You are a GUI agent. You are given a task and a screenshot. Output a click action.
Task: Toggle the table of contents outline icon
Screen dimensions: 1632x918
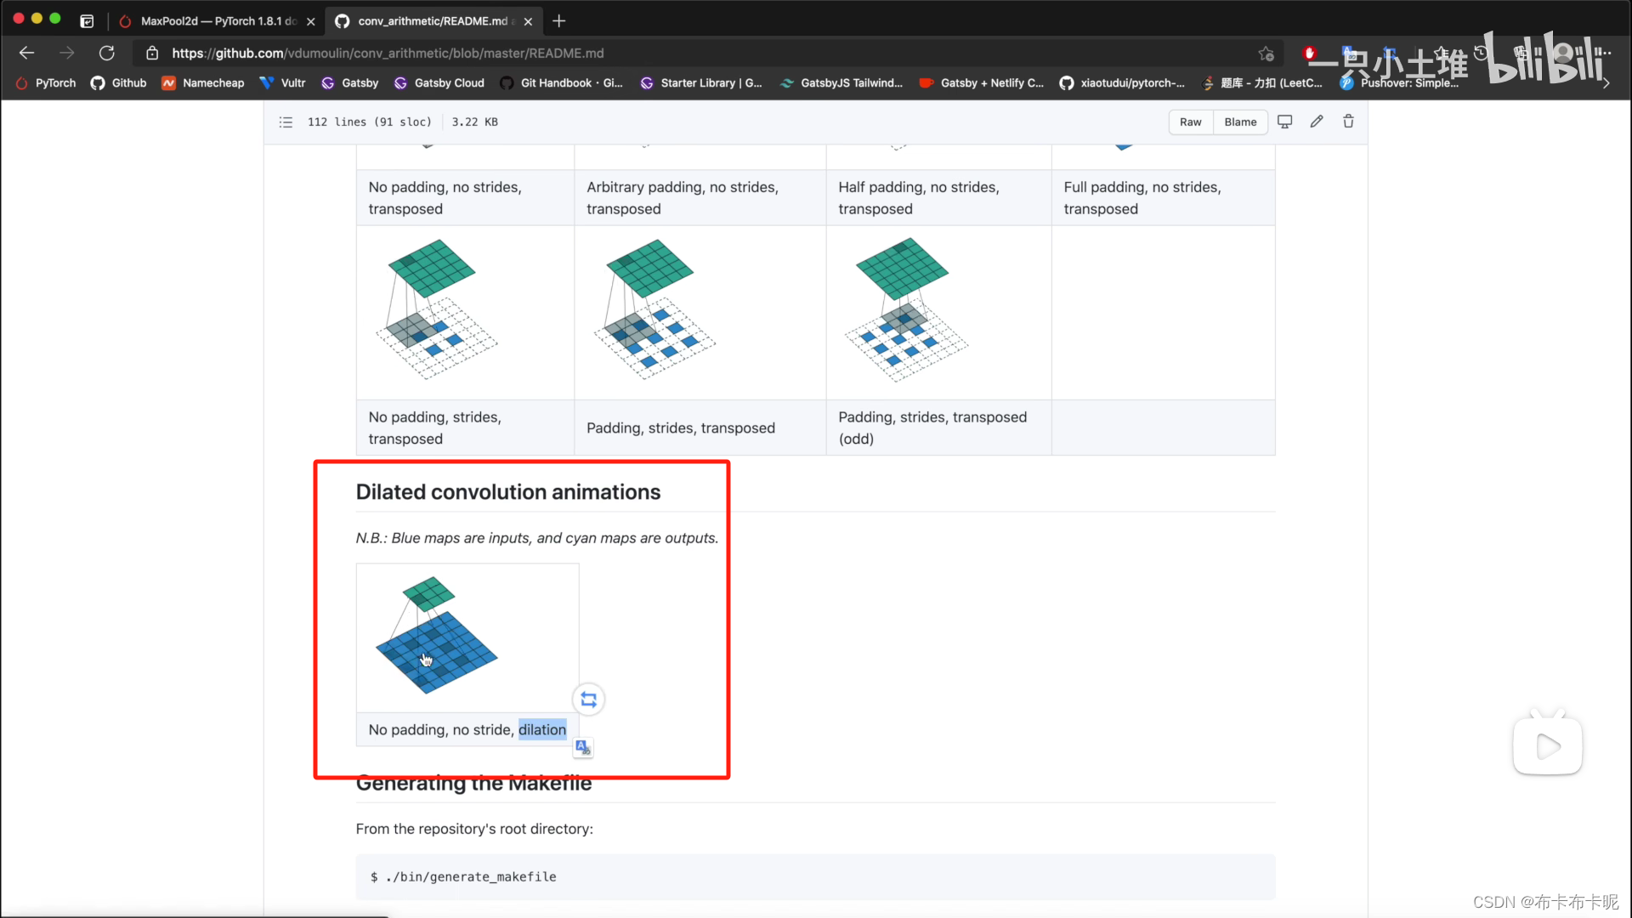(286, 122)
